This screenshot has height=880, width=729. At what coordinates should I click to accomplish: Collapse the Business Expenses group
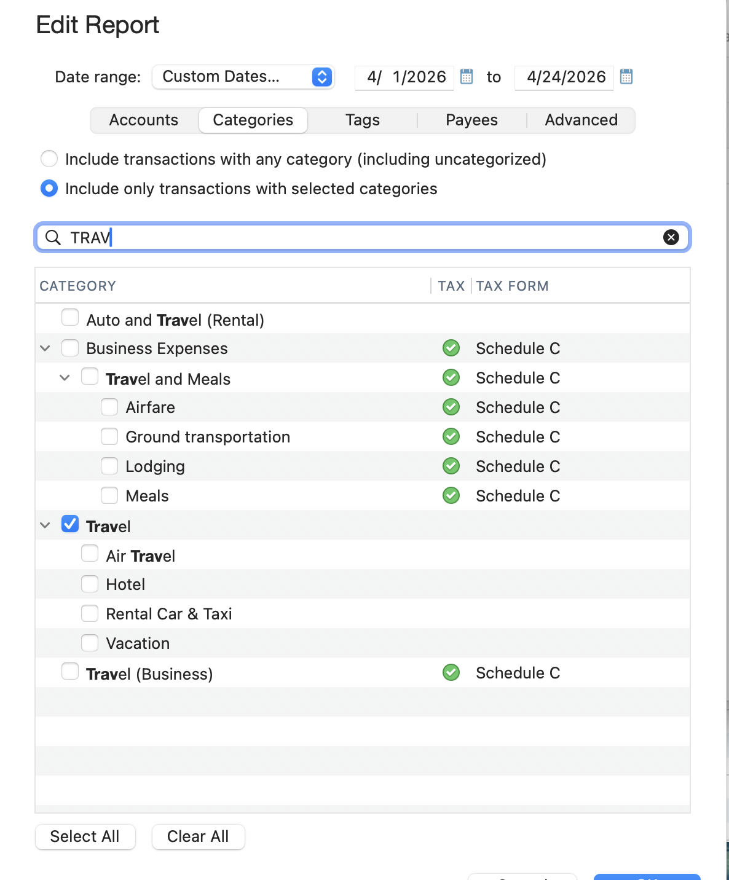(x=45, y=348)
